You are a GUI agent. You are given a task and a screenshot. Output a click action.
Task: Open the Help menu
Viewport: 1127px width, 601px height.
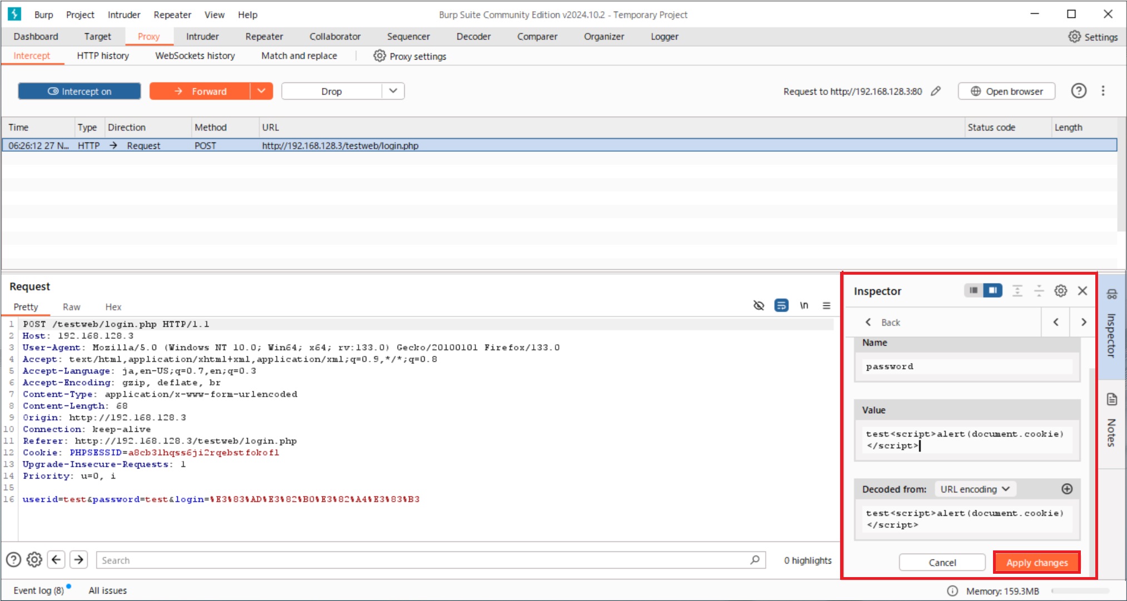click(247, 14)
